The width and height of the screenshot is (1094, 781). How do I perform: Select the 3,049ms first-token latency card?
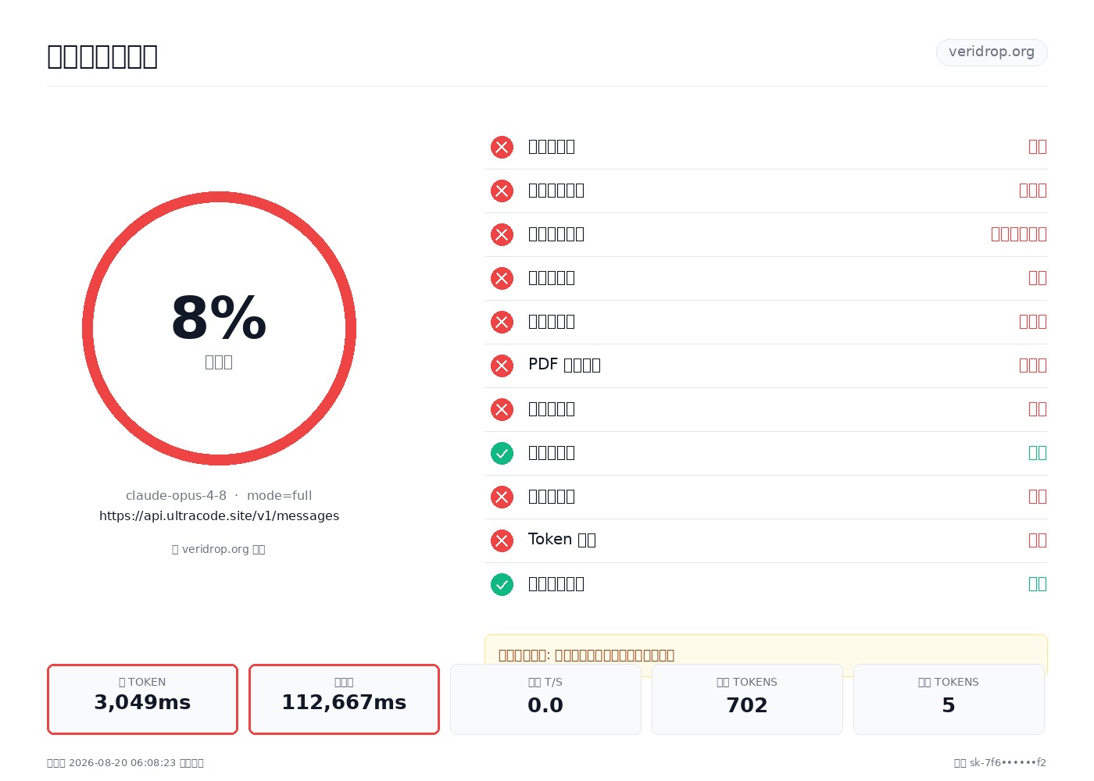click(142, 699)
